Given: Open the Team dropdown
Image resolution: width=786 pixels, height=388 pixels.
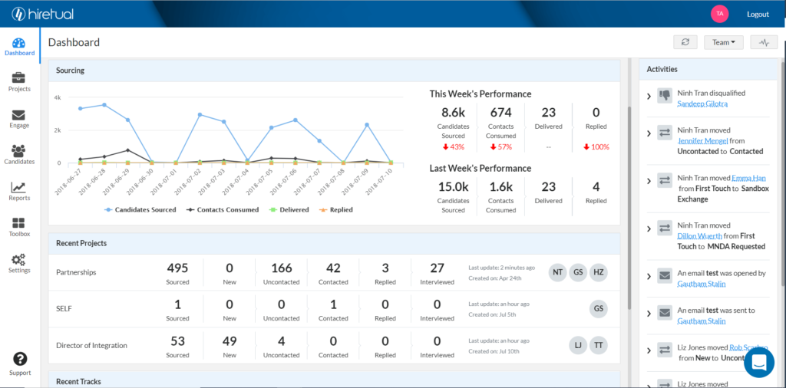Looking at the screenshot, I should [x=723, y=42].
